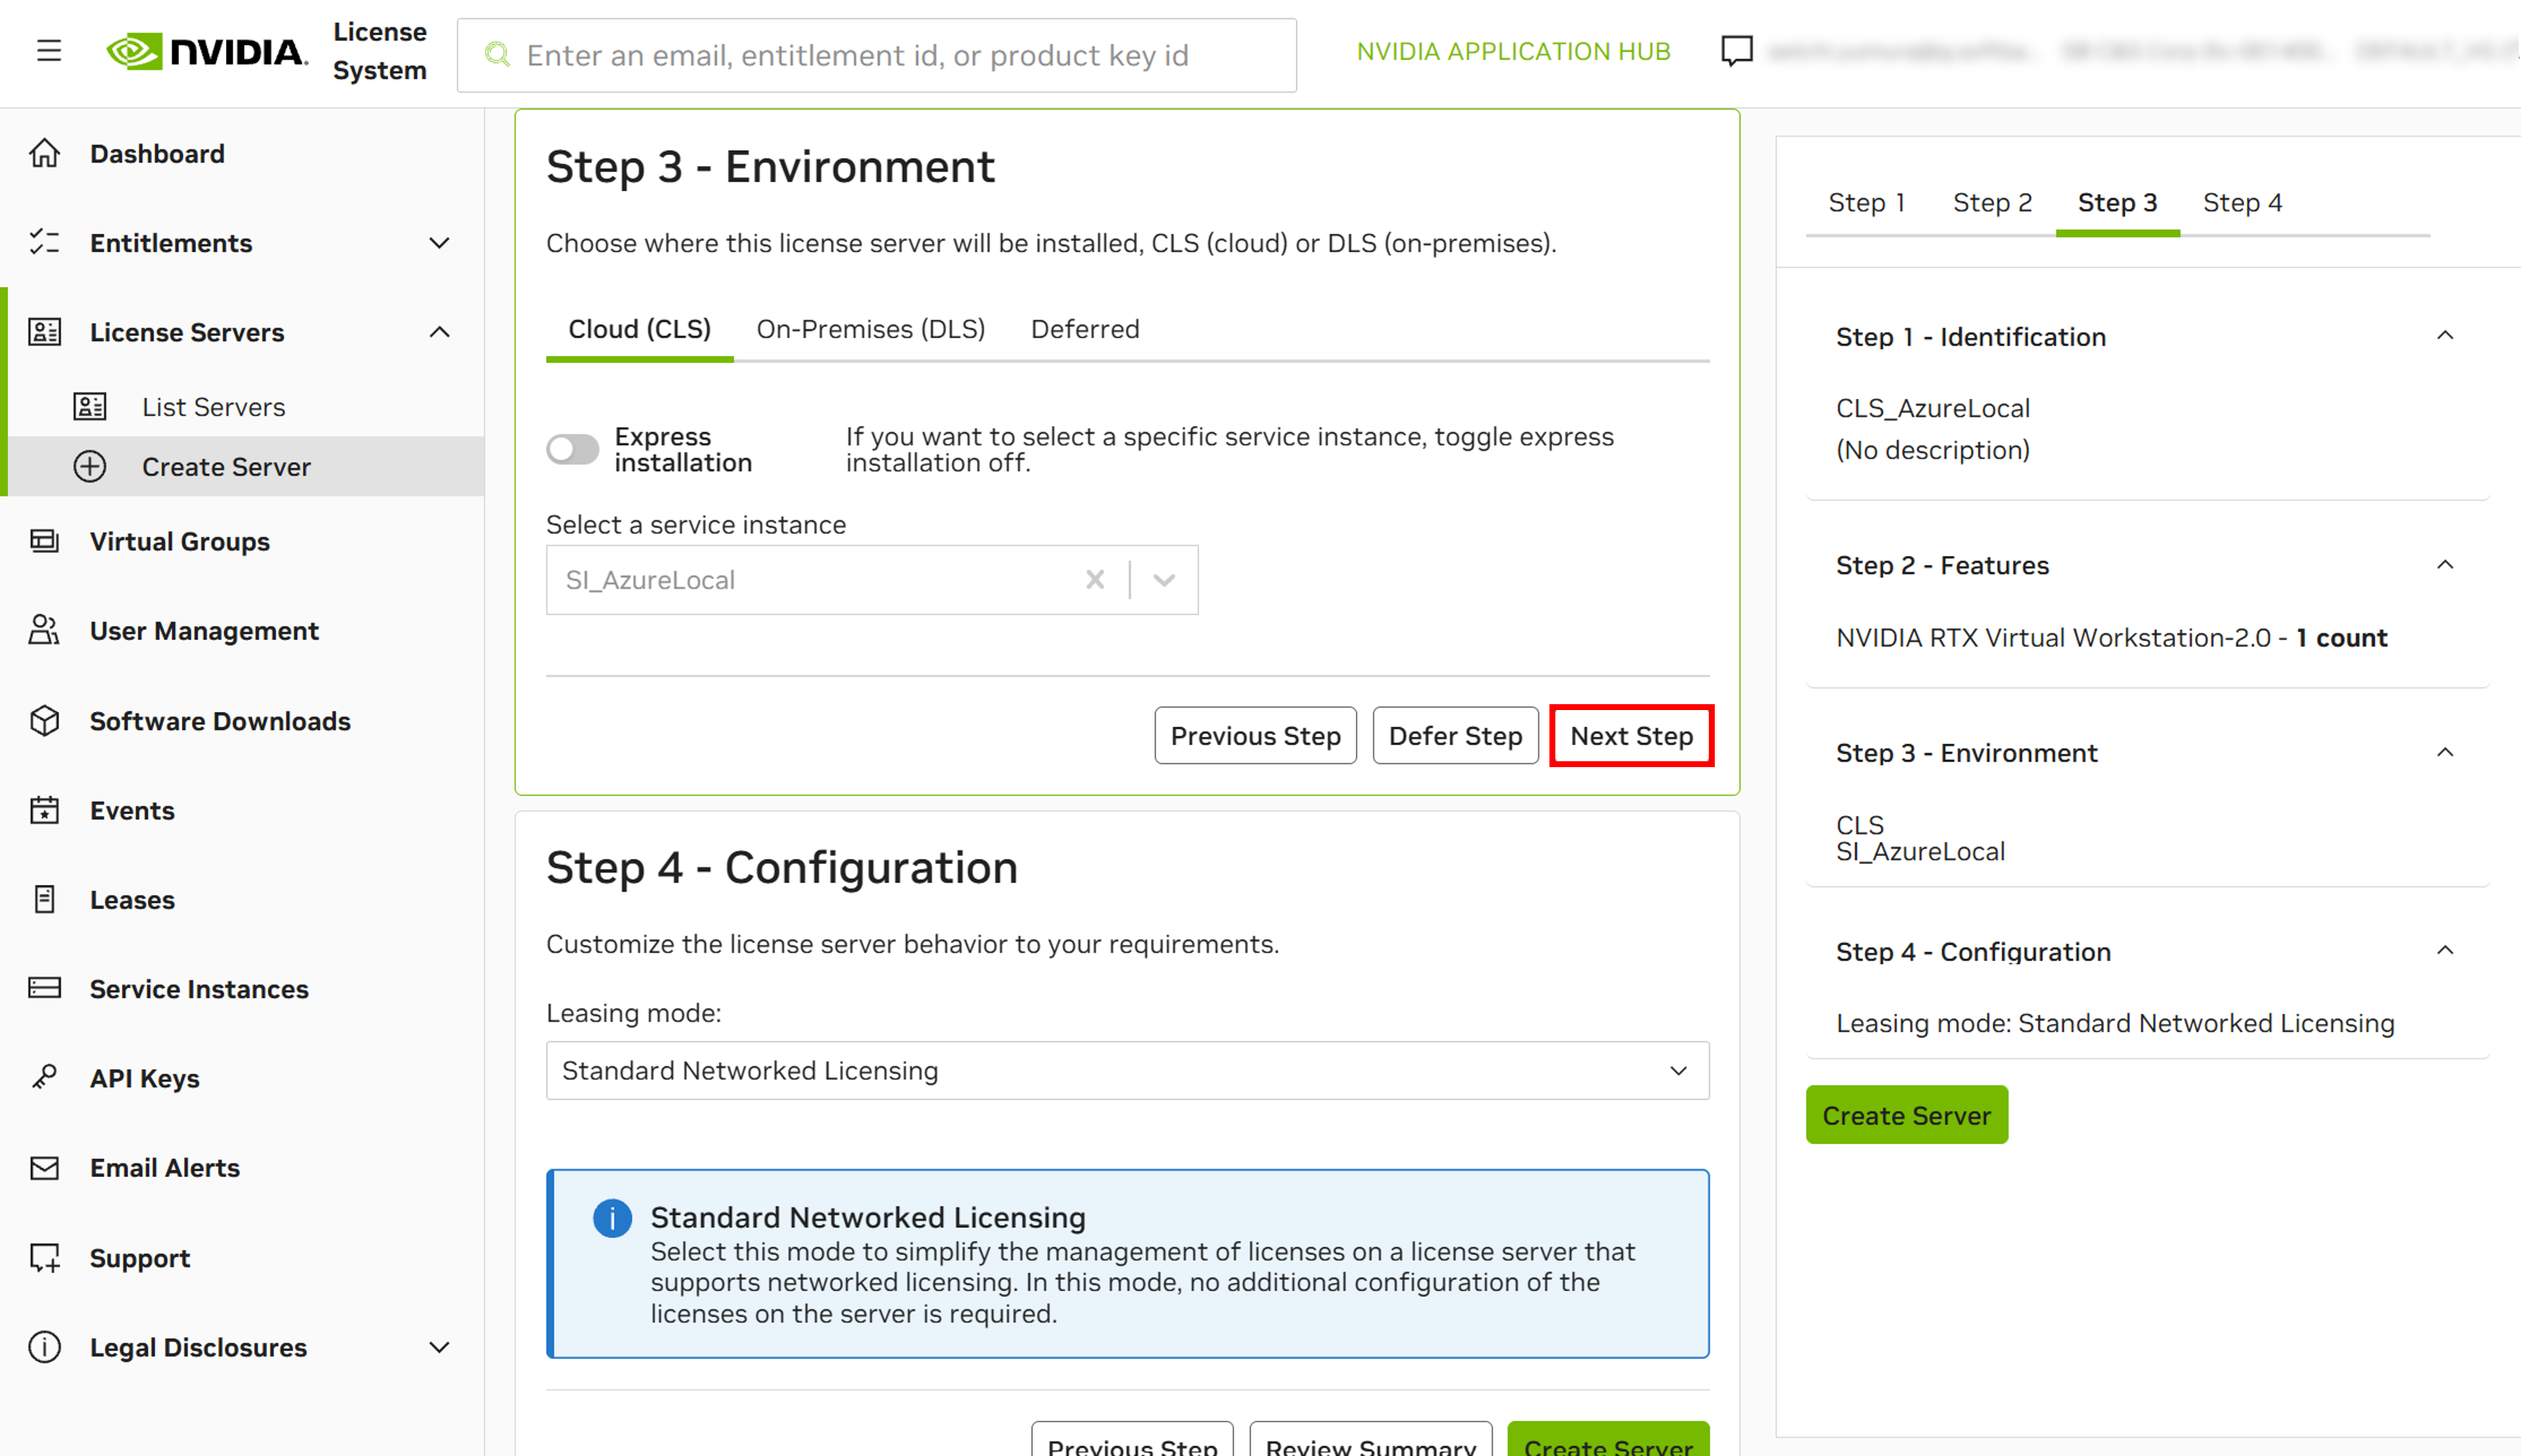Open User Management in sidebar

tap(204, 631)
